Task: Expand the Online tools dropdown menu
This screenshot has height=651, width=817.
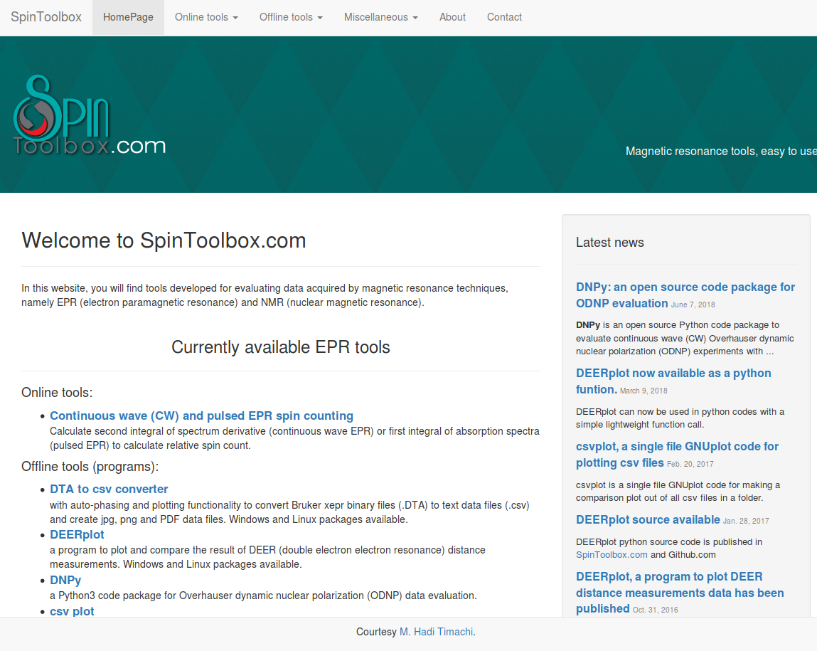Action: click(x=206, y=17)
